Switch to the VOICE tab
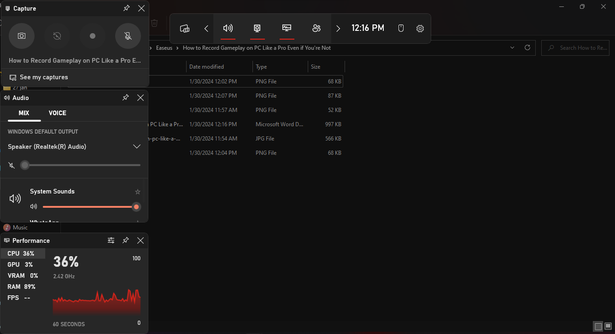615x334 pixels. [57, 113]
